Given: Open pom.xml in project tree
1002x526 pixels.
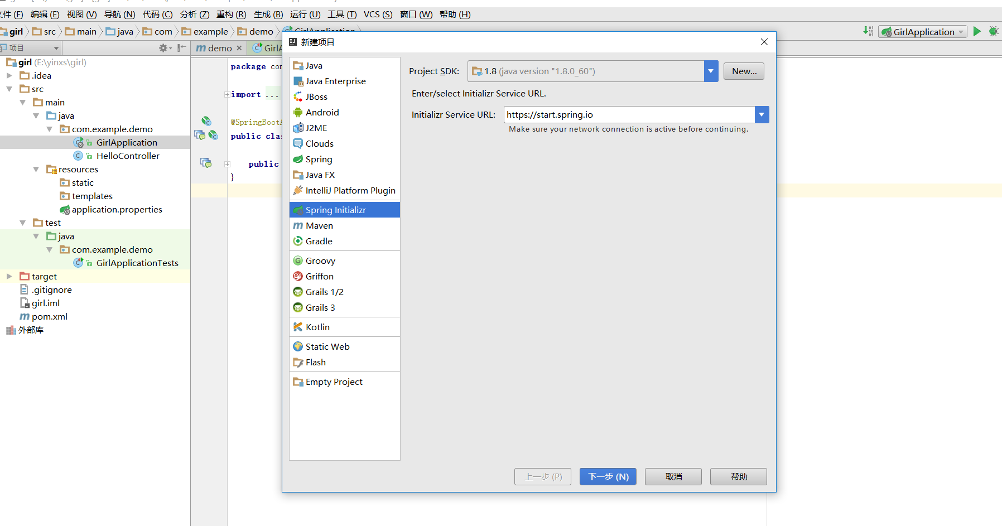Looking at the screenshot, I should [49, 317].
